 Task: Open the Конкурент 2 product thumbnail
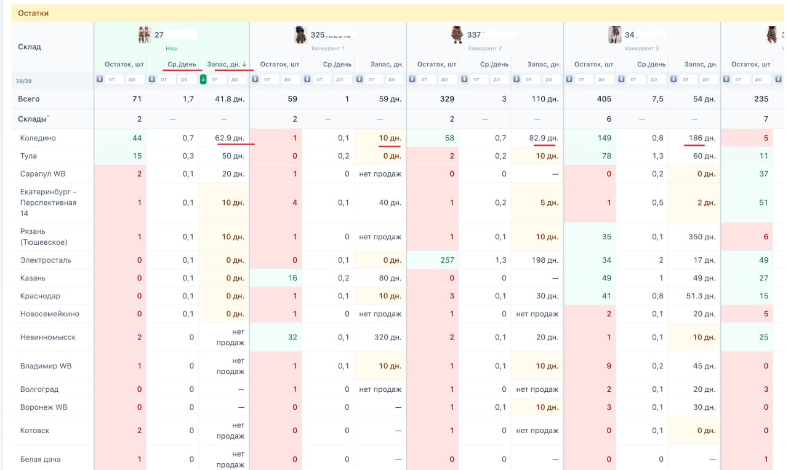457,34
